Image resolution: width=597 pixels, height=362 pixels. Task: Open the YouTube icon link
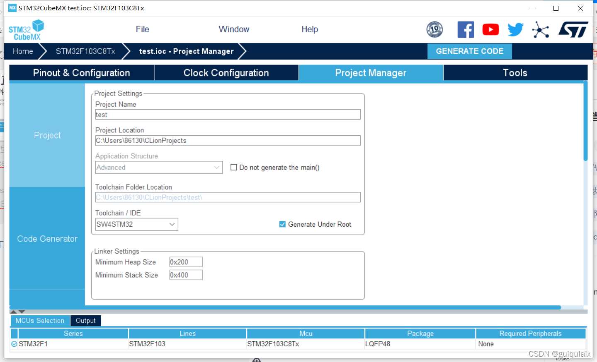[x=490, y=30]
